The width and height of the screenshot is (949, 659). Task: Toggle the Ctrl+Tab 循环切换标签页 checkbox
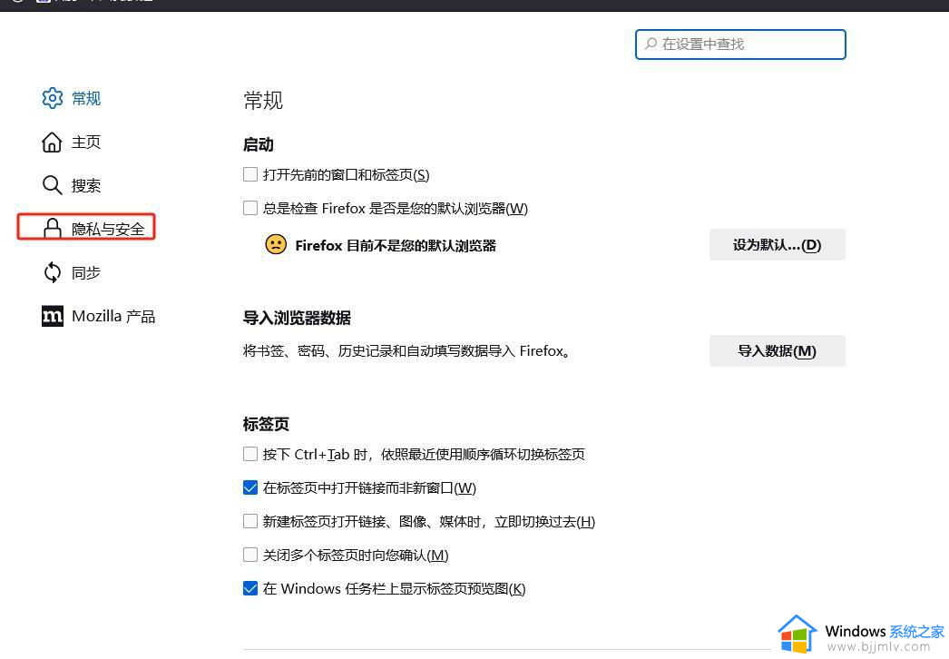pyautogui.click(x=250, y=454)
